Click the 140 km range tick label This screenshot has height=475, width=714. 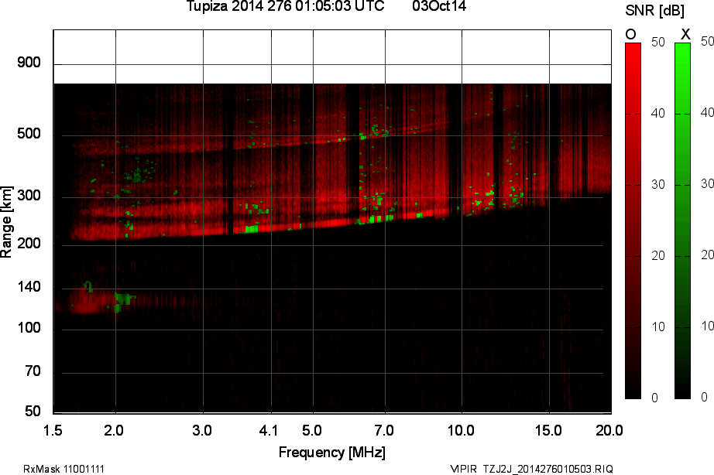(29, 288)
